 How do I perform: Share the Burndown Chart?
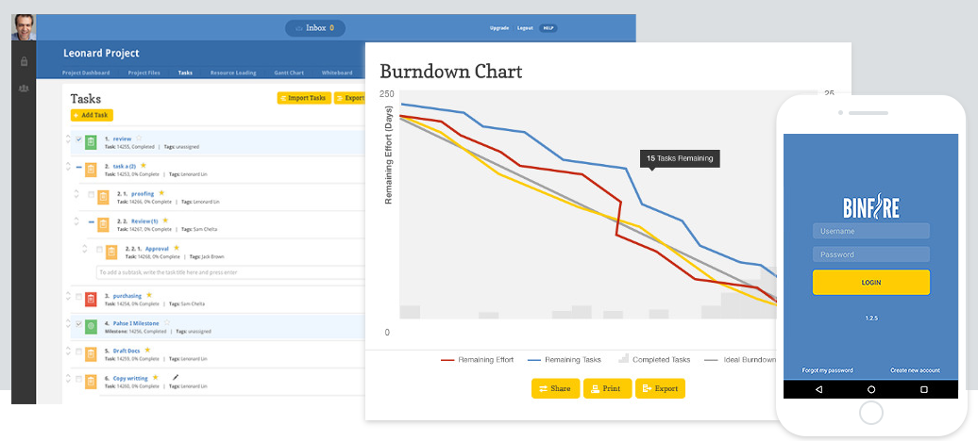coord(555,388)
